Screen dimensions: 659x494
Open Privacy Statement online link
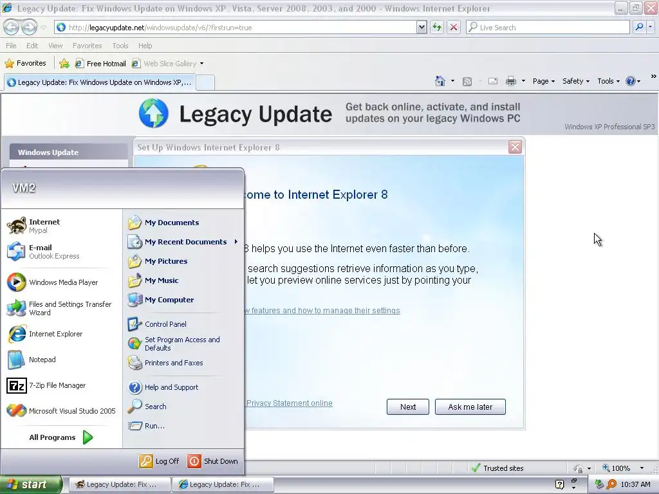tap(289, 403)
